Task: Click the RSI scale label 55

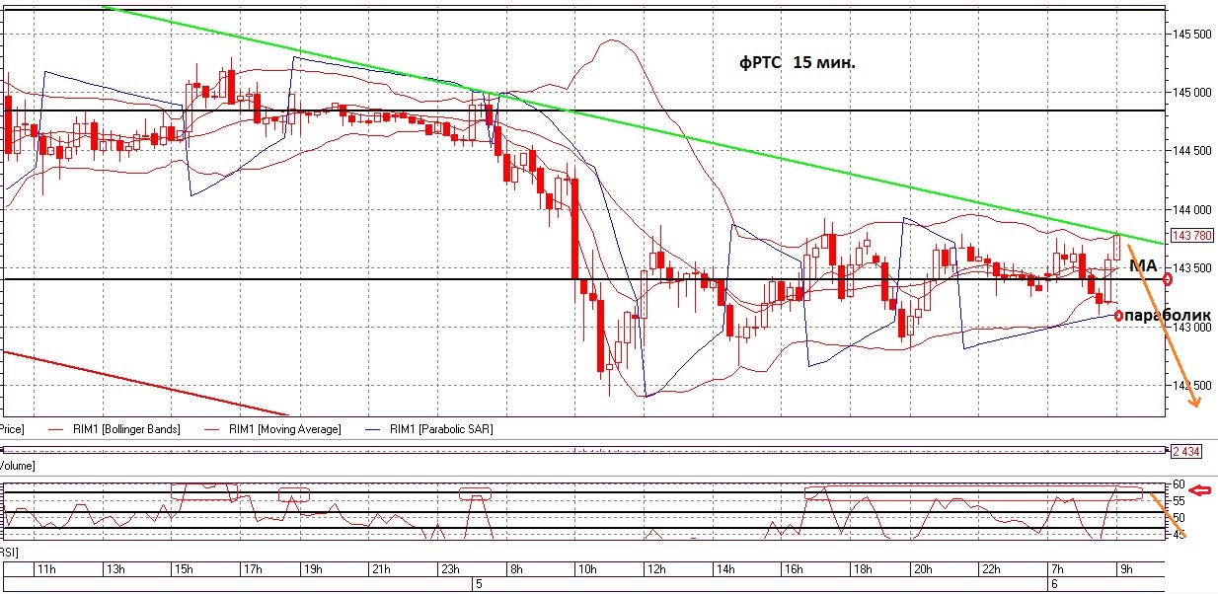Action: click(1179, 501)
